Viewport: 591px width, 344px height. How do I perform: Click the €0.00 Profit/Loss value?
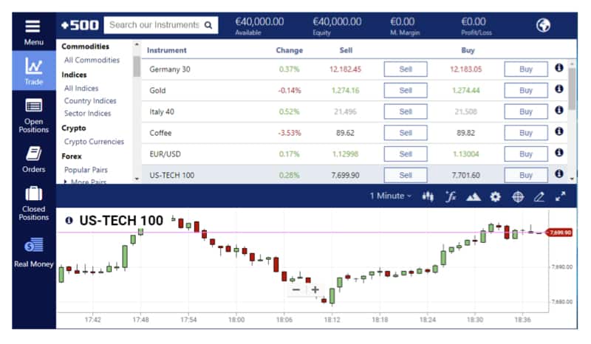tap(474, 22)
